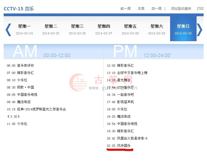Open the 本周 current week link
The height and width of the screenshot is (165, 207).
(141, 9)
